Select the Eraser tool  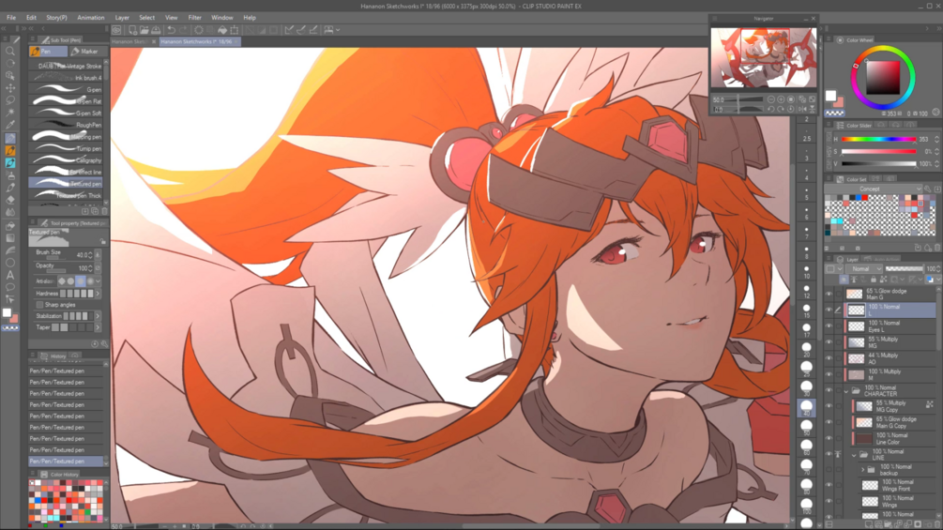10,200
